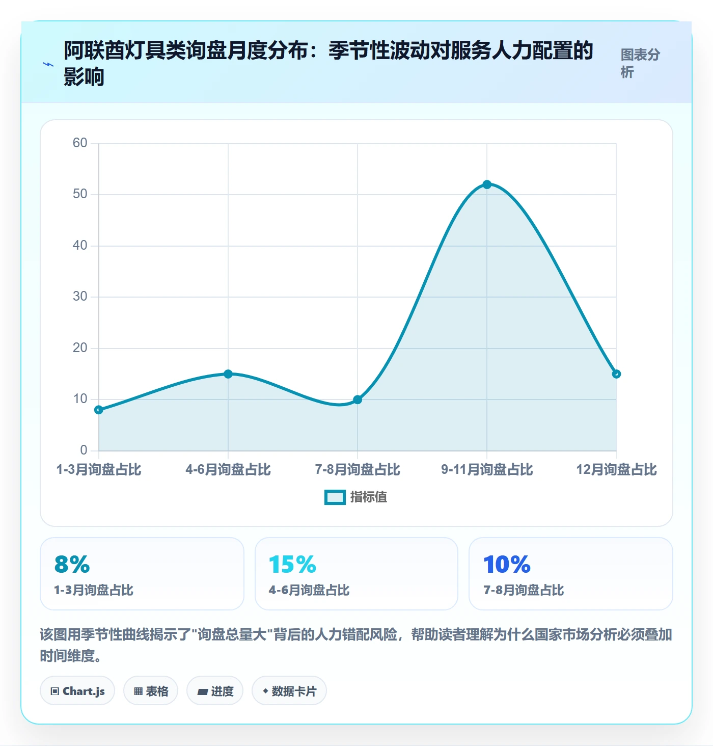Click the description paragraph starting 该图用季节性曲线
713x746 pixels.
[356, 645]
